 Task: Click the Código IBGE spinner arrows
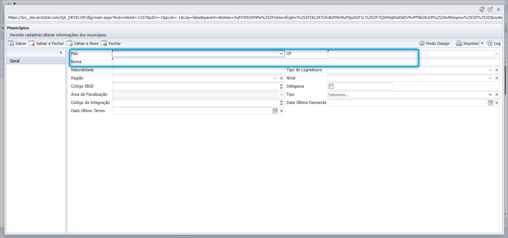click(x=282, y=87)
